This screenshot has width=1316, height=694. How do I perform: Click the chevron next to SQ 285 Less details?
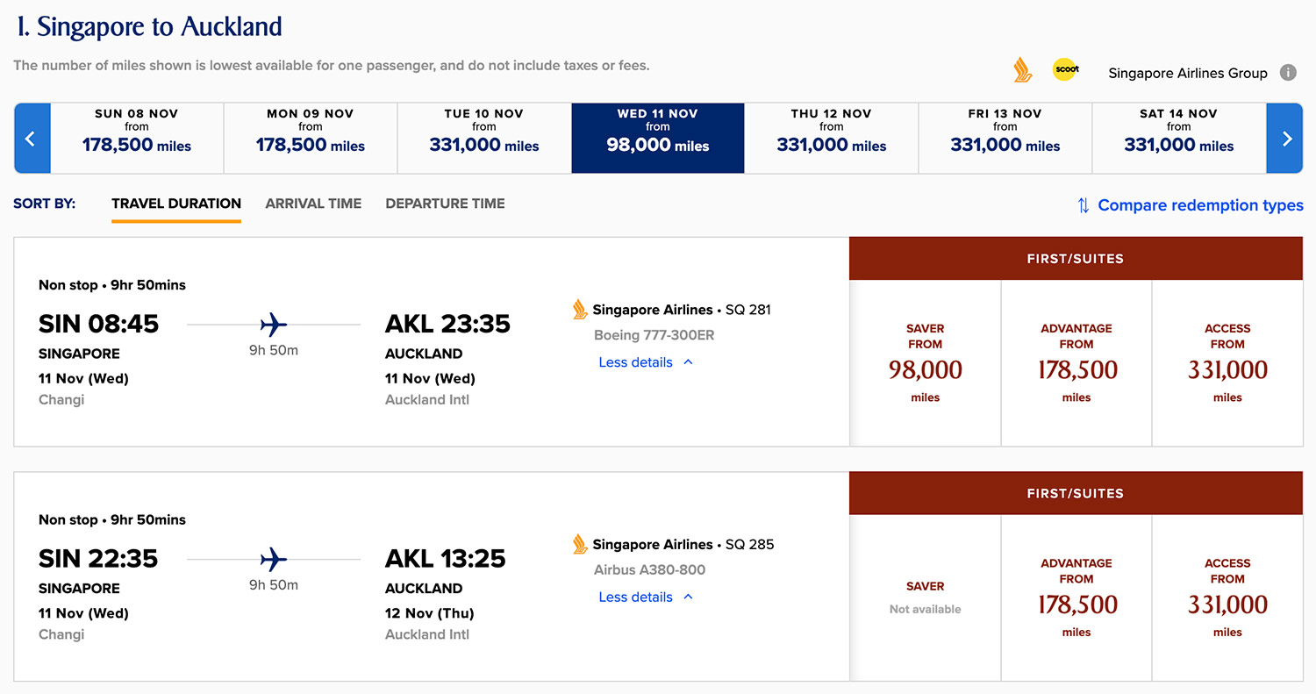click(x=688, y=597)
